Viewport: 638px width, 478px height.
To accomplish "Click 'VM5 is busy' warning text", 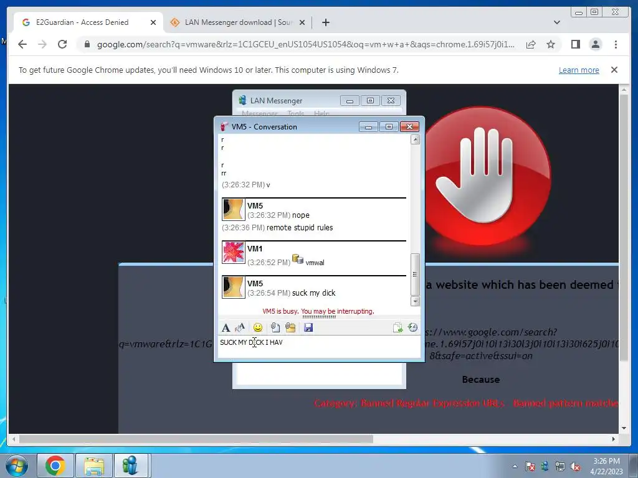I will click(x=318, y=311).
